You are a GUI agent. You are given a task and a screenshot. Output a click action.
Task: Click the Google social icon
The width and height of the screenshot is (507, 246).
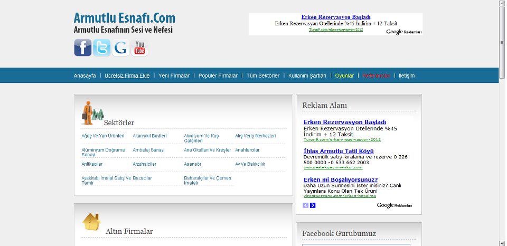(x=120, y=48)
